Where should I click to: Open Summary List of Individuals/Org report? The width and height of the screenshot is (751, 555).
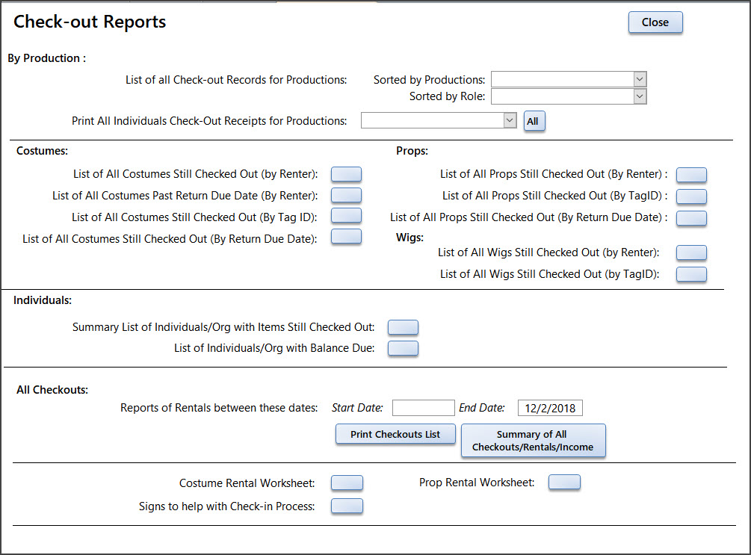point(403,327)
